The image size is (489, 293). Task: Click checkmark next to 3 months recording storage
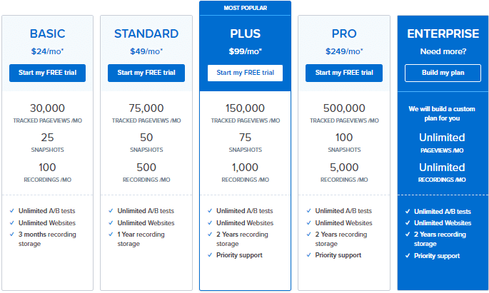12,234
